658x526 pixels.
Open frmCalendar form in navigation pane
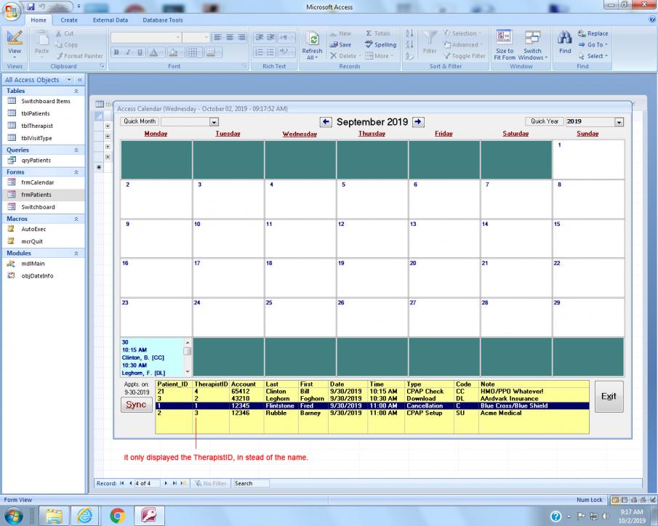[x=37, y=182]
